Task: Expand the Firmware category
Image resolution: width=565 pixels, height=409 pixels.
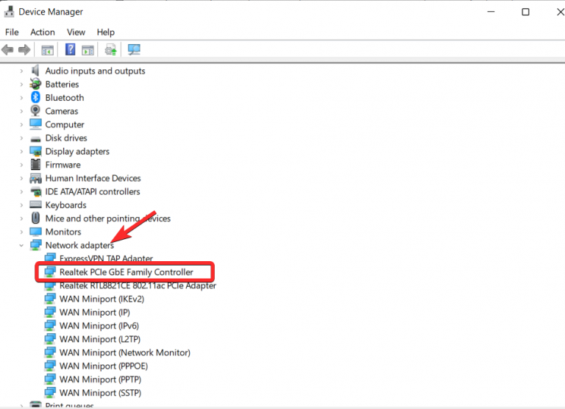Action: (21, 165)
